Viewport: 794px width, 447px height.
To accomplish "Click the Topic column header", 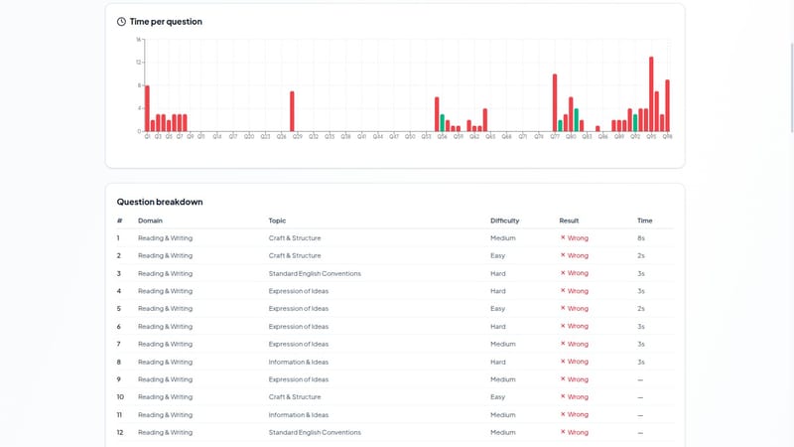I will [277, 221].
